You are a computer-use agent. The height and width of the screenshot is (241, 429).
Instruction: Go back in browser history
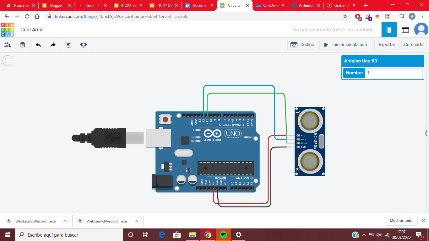pyautogui.click(x=7, y=16)
